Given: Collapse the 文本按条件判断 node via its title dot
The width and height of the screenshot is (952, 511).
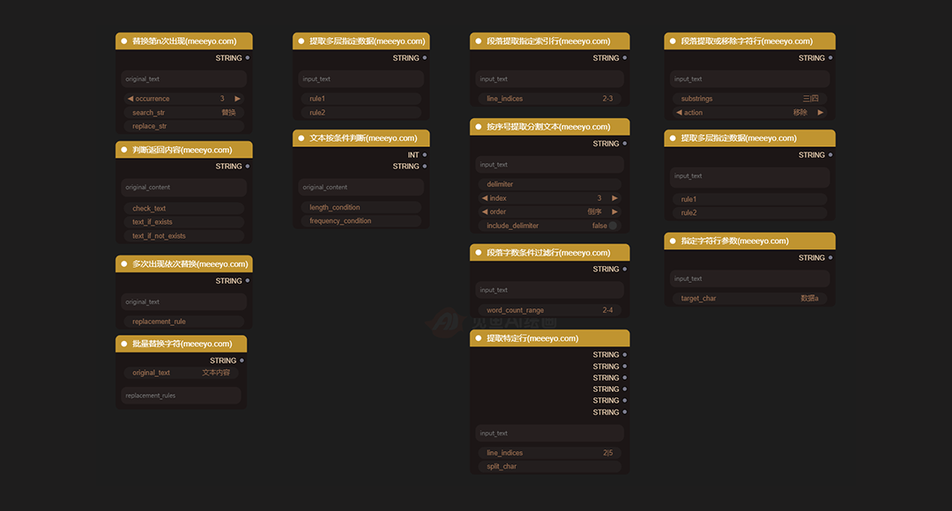Looking at the screenshot, I should [x=301, y=138].
